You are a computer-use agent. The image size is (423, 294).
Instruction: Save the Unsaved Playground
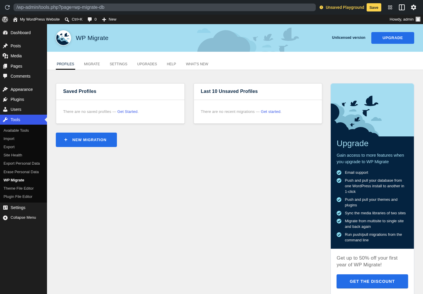(374, 7)
